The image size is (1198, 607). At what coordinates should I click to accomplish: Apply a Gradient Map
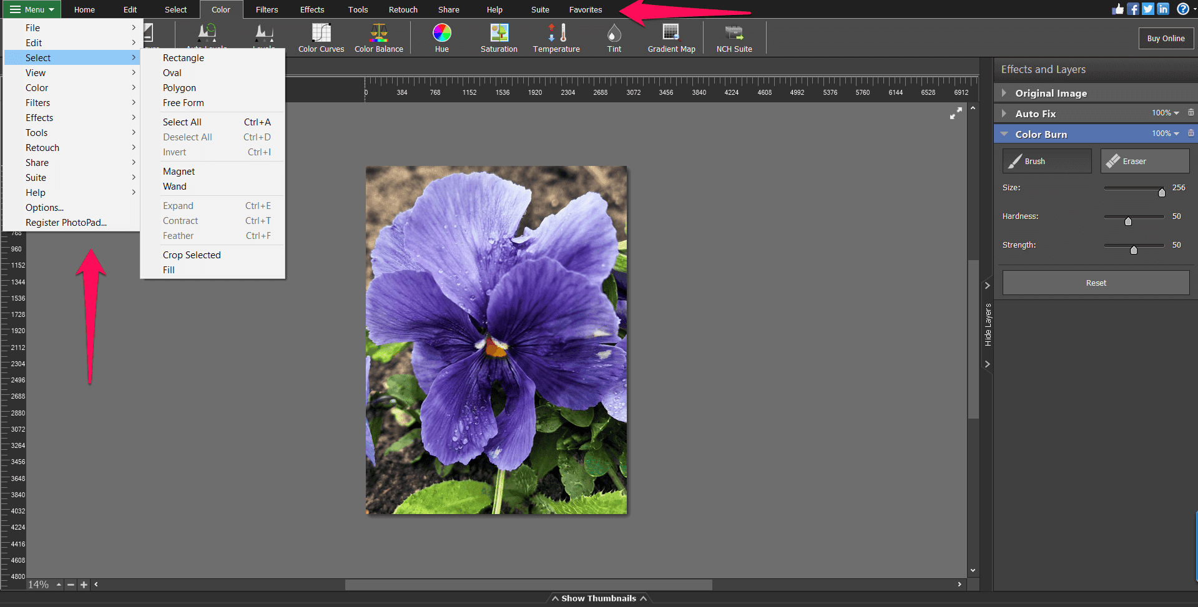[670, 37]
